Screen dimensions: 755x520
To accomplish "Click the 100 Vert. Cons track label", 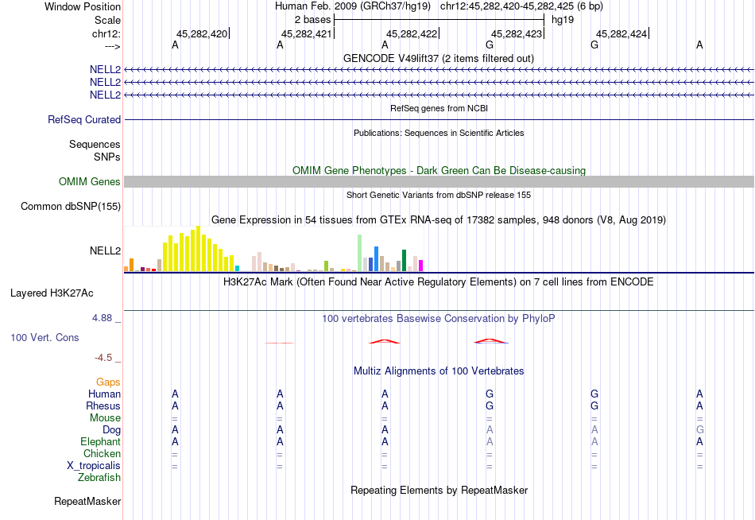I will coord(45,337).
